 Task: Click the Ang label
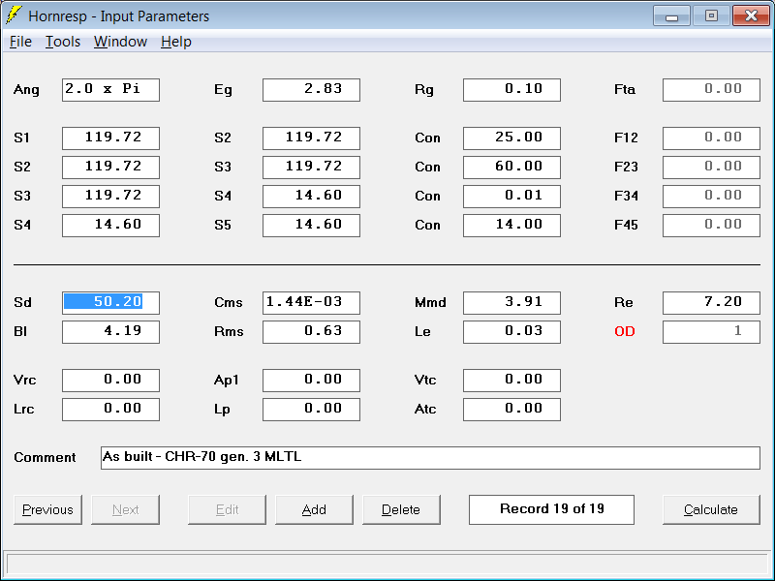pyautogui.click(x=26, y=90)
